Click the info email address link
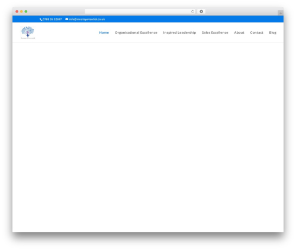 click(x=87, y=20)
